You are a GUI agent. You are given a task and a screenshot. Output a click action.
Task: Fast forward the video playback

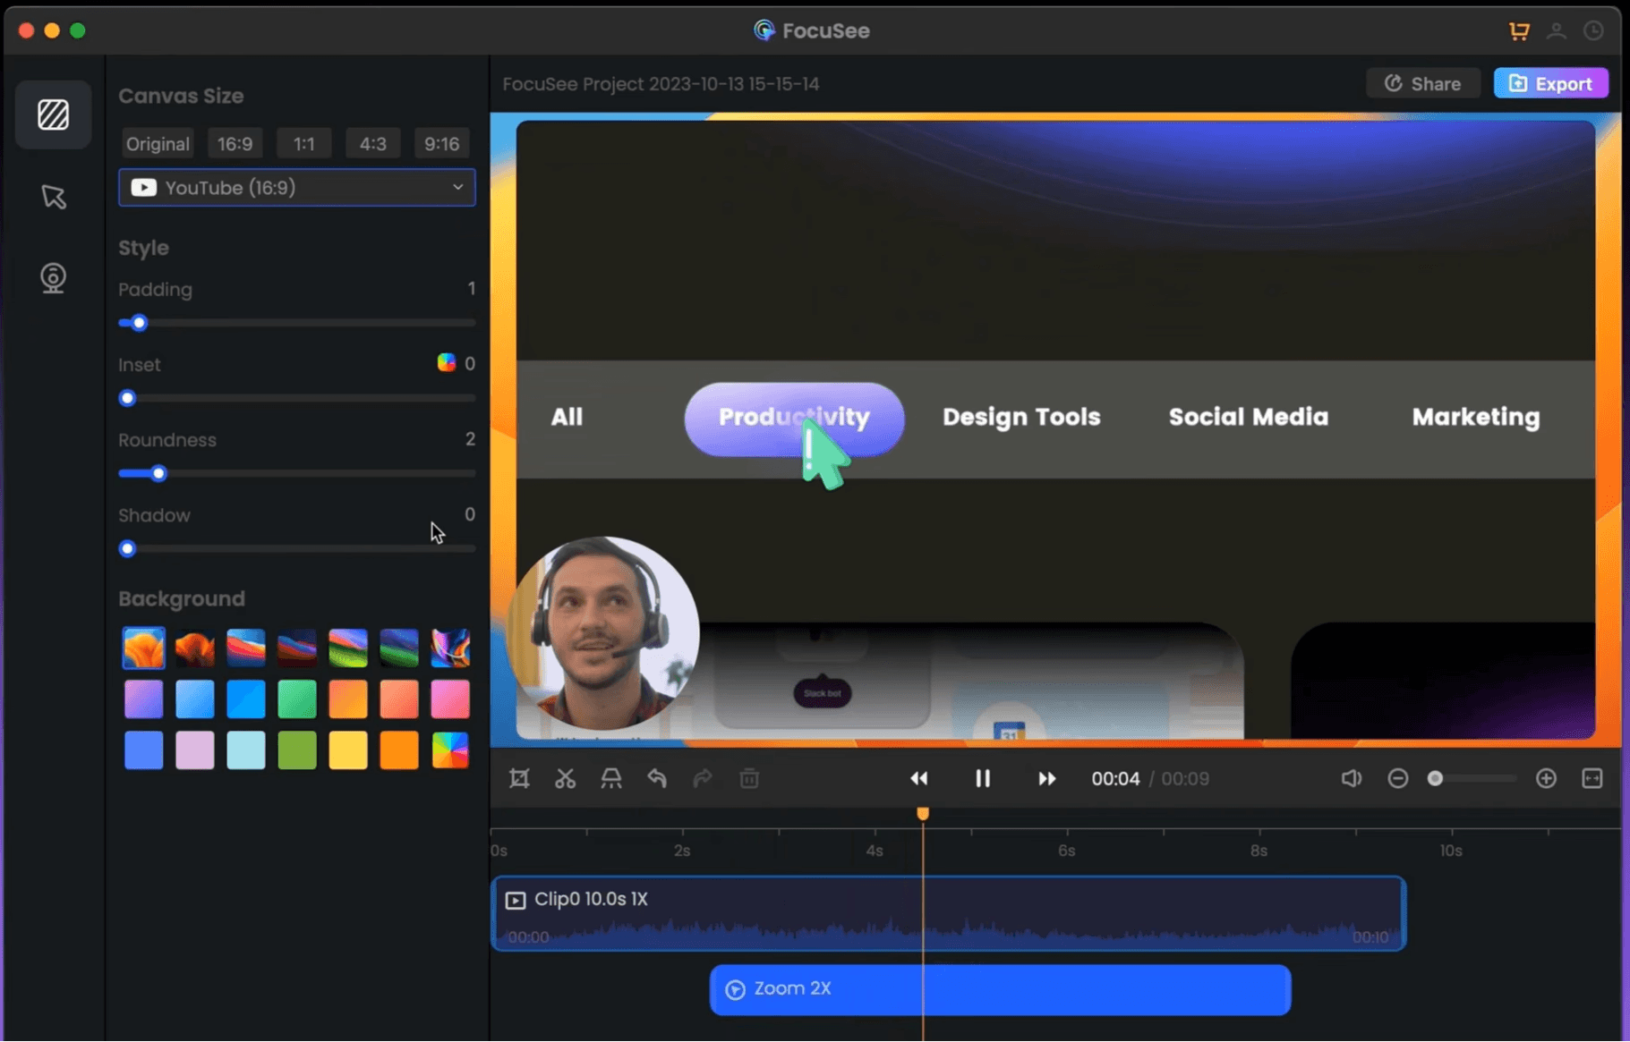(1046, 779)
